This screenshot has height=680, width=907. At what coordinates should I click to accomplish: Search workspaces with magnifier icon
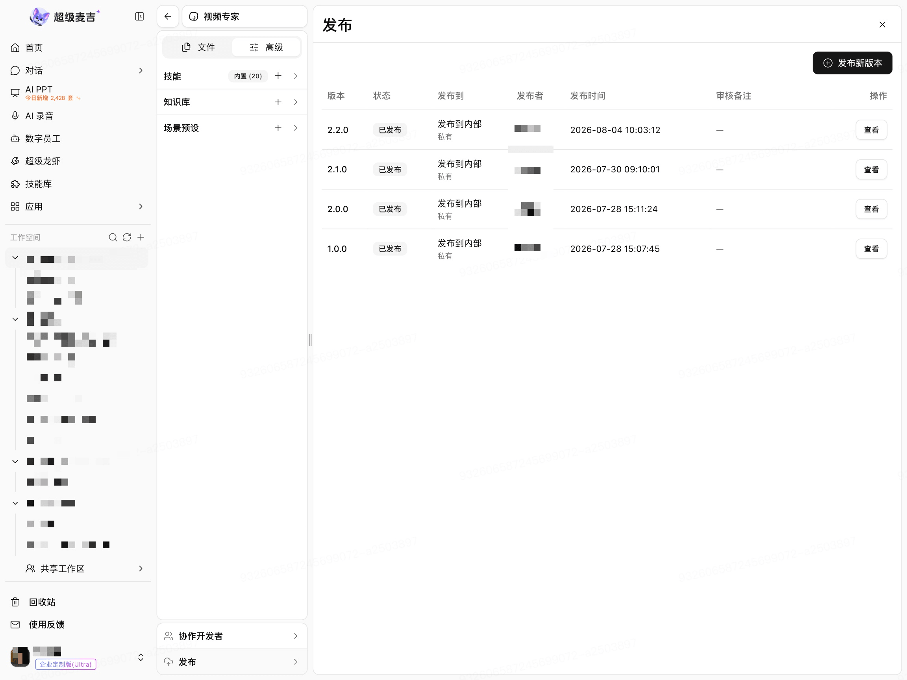click(x=113, y=237)
